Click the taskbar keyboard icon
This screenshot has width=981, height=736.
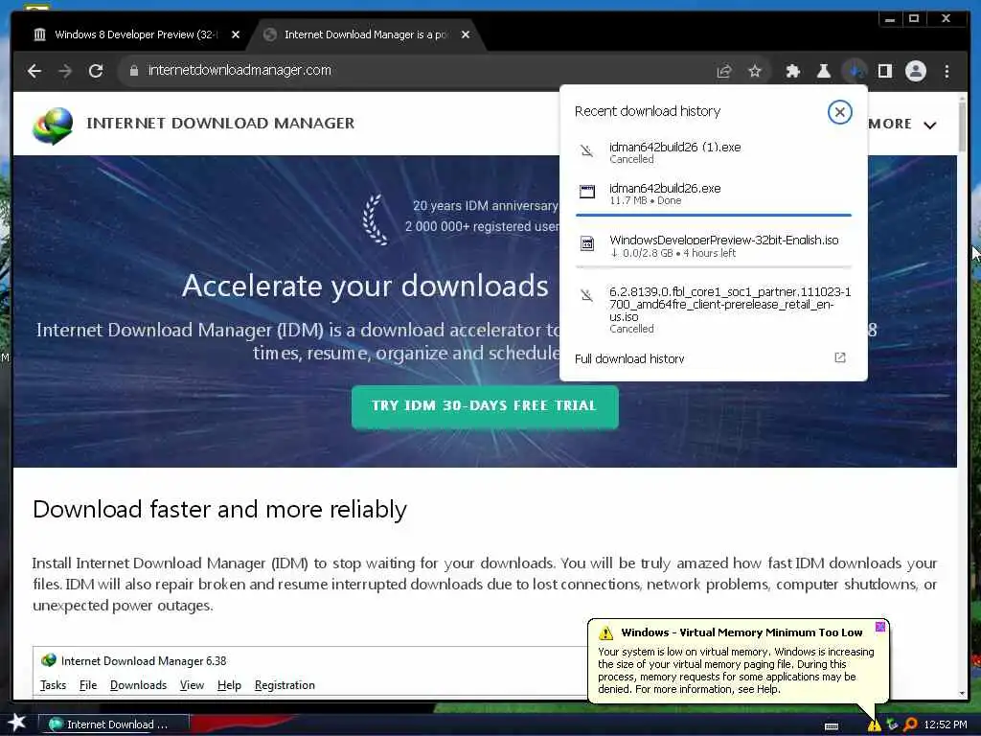click(832, 726)
